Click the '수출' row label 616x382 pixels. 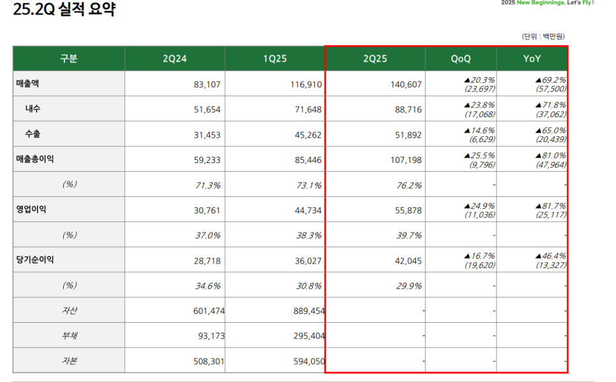pos(33,134)
